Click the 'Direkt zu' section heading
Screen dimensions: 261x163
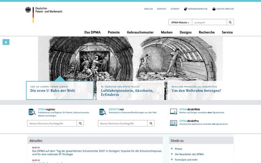(x=177, y=141)
